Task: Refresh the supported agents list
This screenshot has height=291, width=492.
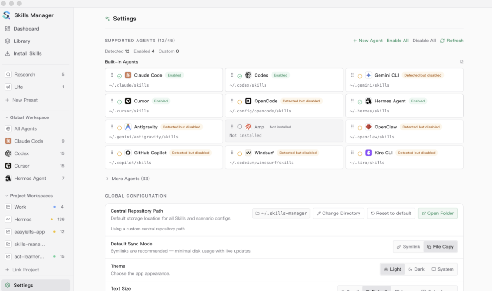Action: tap(452, 41)
